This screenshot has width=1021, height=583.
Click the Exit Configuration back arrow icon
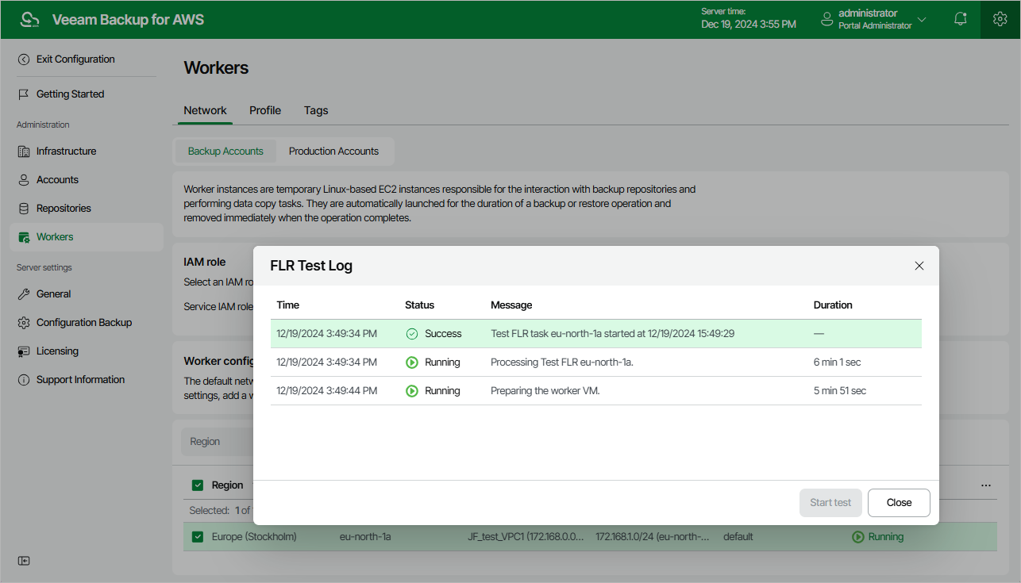coord(24,59)
